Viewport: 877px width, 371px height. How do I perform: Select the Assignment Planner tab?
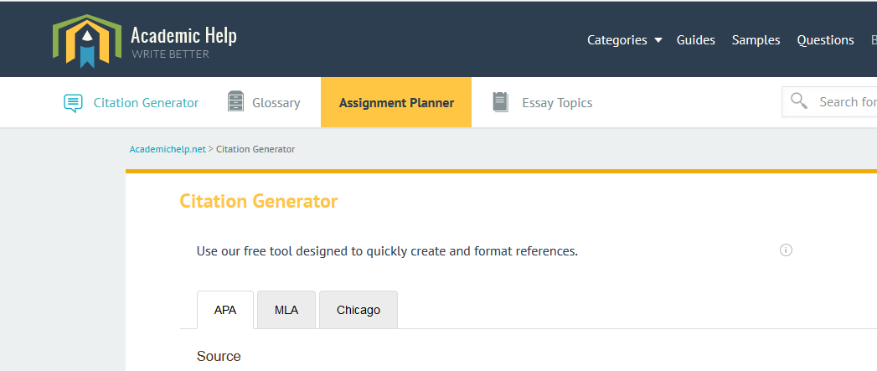(x=396, y=103)
